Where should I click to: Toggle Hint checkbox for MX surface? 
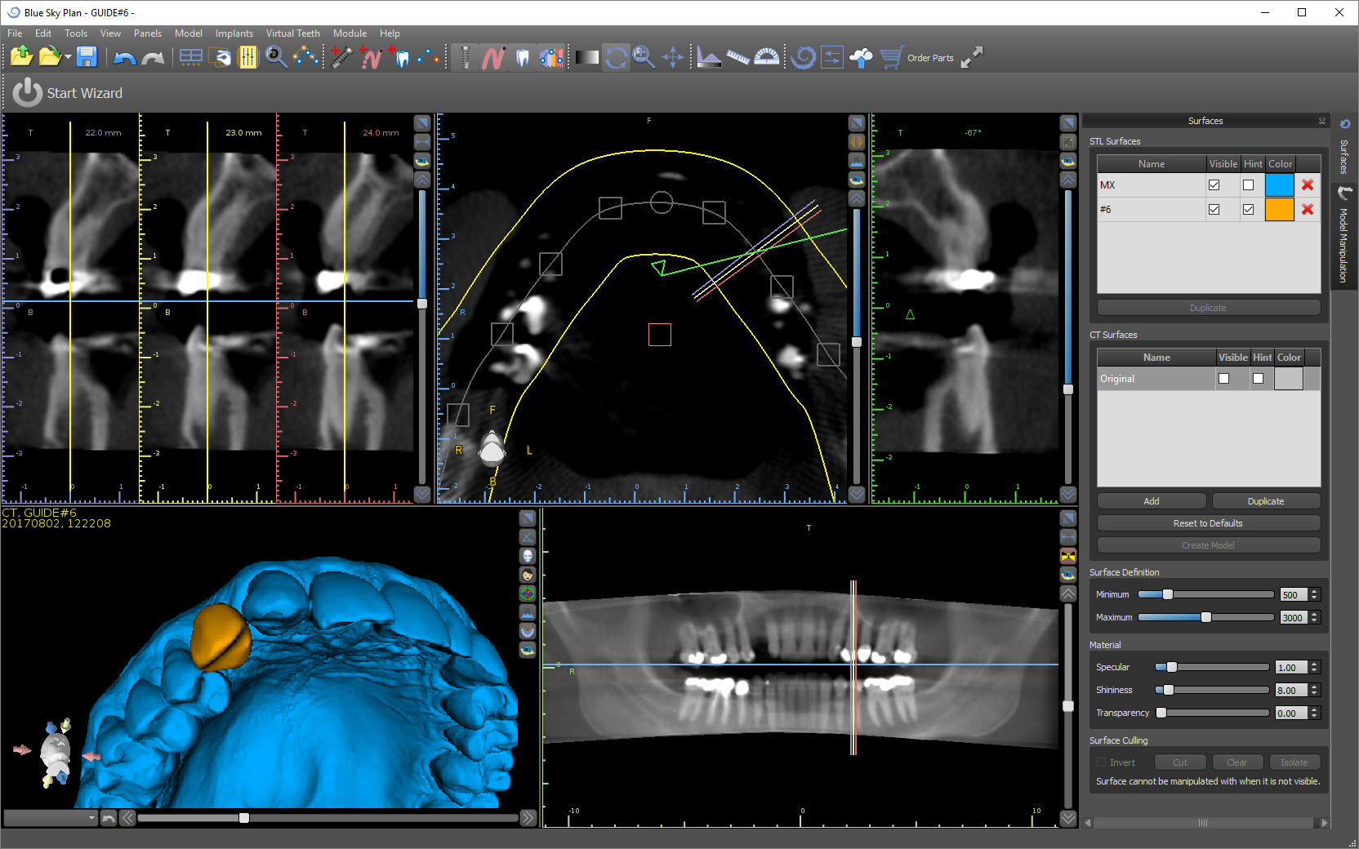tap(1248, 185)
